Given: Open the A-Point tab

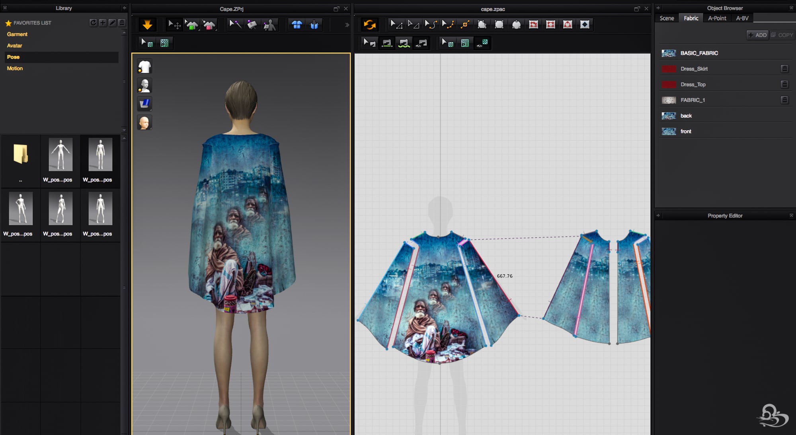Looking at the screenshot, I should (717, 18).
